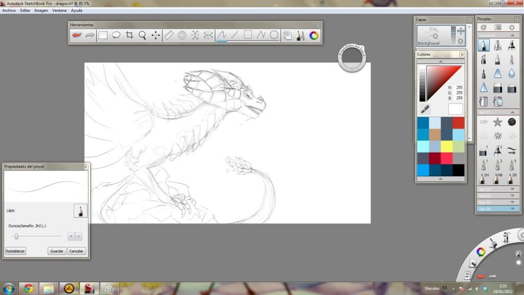Select the straight line stroke style
The height and width of the screenshot is (295, 524).
[234, 35]
